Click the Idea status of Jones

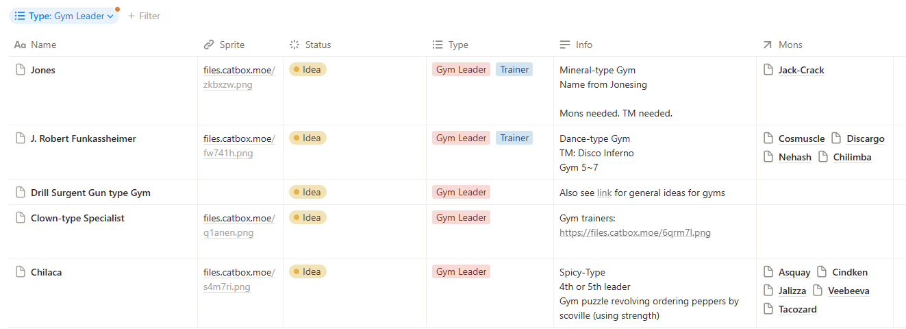pyautogui.click(x=307, y=69)
